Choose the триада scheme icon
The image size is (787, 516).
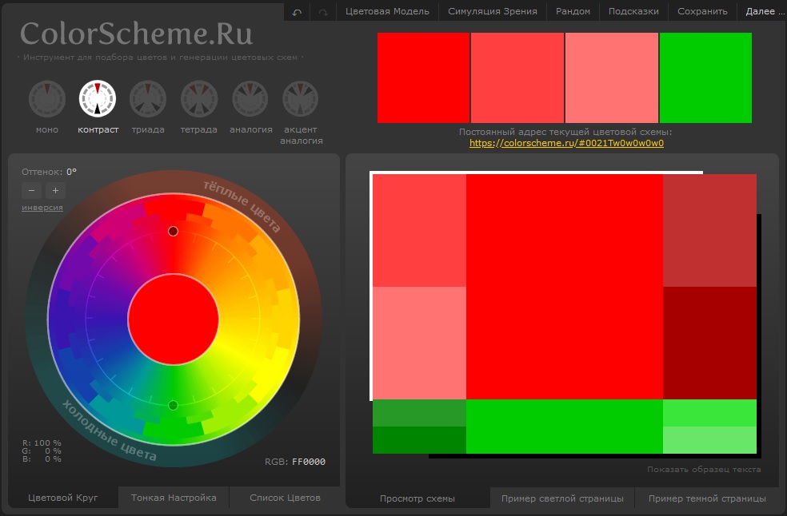point(148,99)
